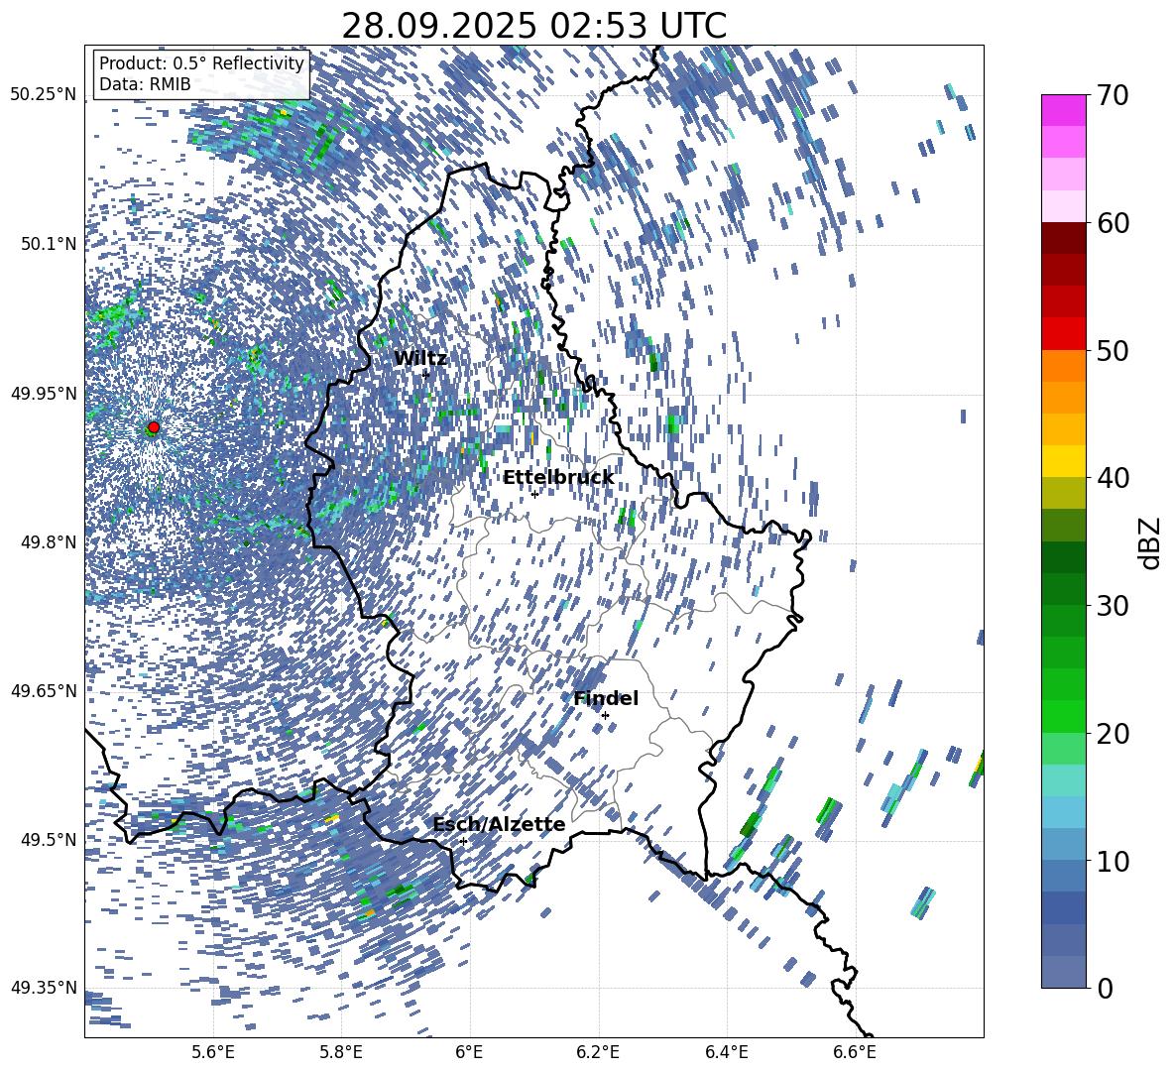The height and width of the screenshot is (1072, 1174).
Task: Click 'Product: 0.5° Reflectivity' legend text
Action: click(201, 63)
